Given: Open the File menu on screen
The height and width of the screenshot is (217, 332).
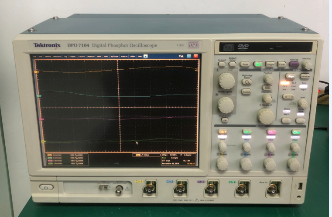Looking at the screenshot, I should 35,57.
